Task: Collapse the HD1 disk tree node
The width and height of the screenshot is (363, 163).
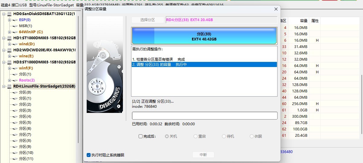Action: [x=4, y=38]
